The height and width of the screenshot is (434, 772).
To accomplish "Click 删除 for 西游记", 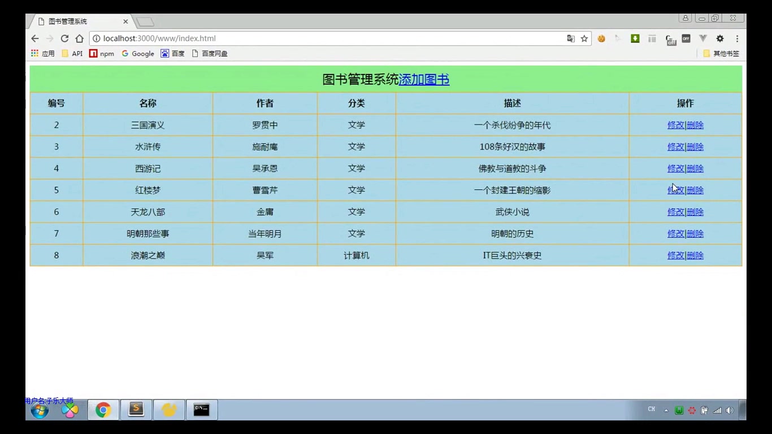I will click(x=695, y=168).
